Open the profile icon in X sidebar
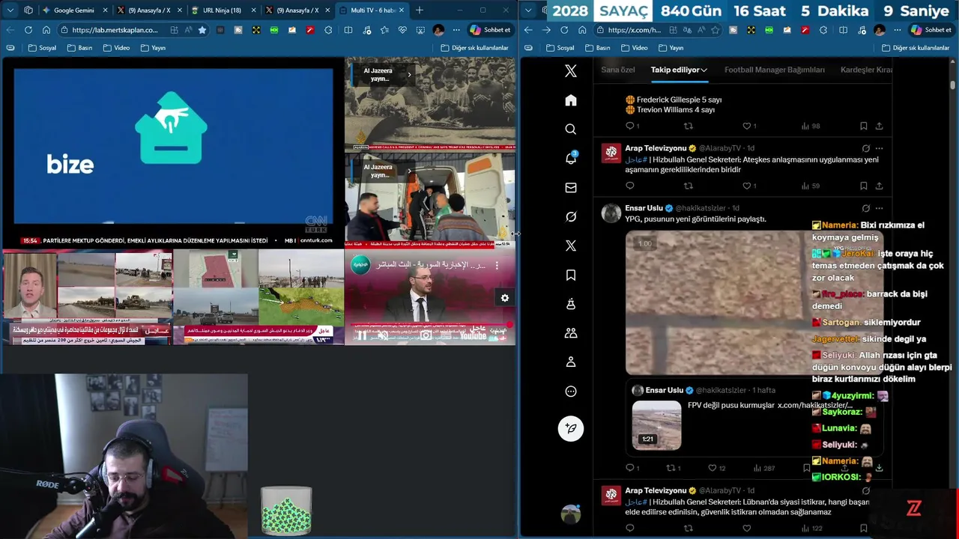The height and width of the screenshot is (539, 959). [x=571, y=362]
